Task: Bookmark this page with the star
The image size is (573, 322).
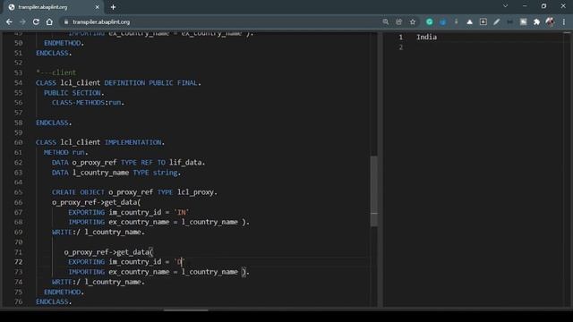Action: 413,21
